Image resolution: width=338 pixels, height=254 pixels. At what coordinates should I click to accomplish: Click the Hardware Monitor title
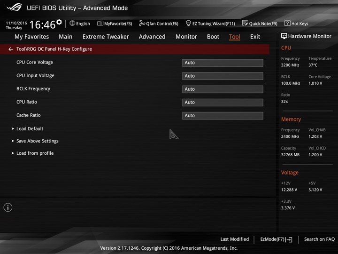point(310,36)
